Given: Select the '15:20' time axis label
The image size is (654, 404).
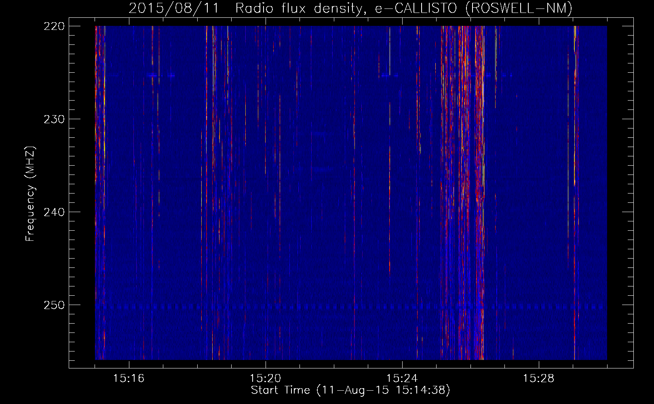Looking at the screenshot, I should [265, 379].
